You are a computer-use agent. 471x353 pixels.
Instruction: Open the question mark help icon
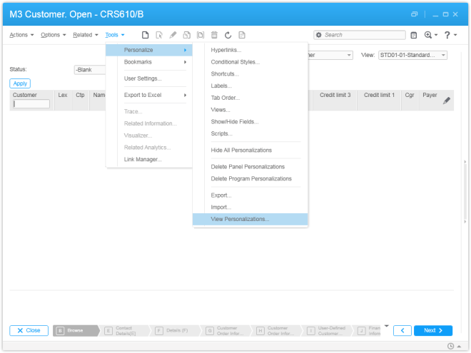point(447,35)
